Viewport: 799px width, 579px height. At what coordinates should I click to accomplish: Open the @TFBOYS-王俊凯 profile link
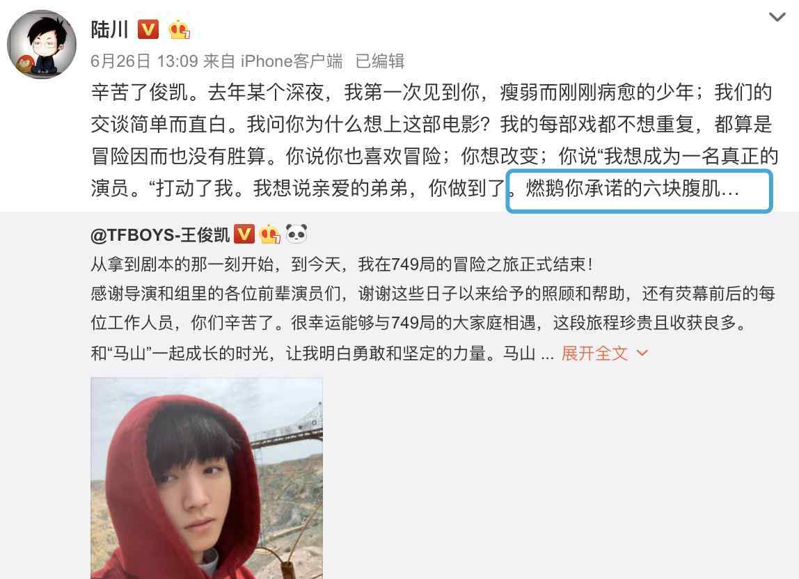[160, 235]
